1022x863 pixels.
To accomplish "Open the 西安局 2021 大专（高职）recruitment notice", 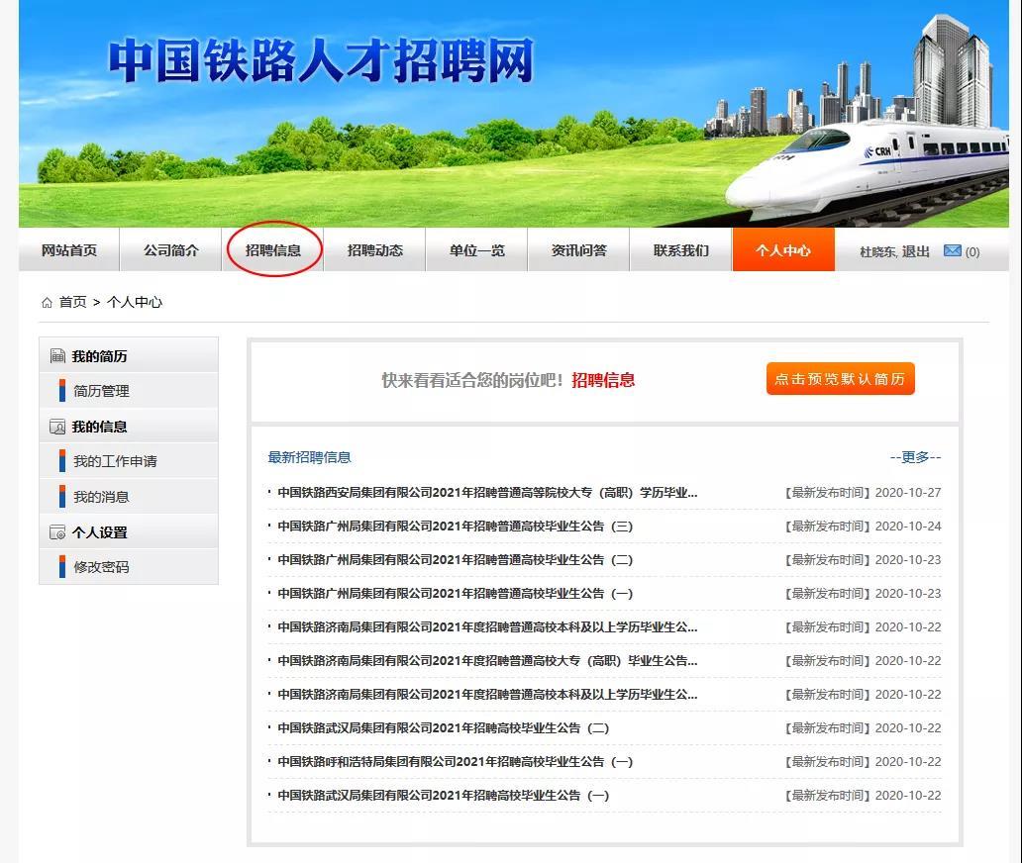I will pos(487,493).
